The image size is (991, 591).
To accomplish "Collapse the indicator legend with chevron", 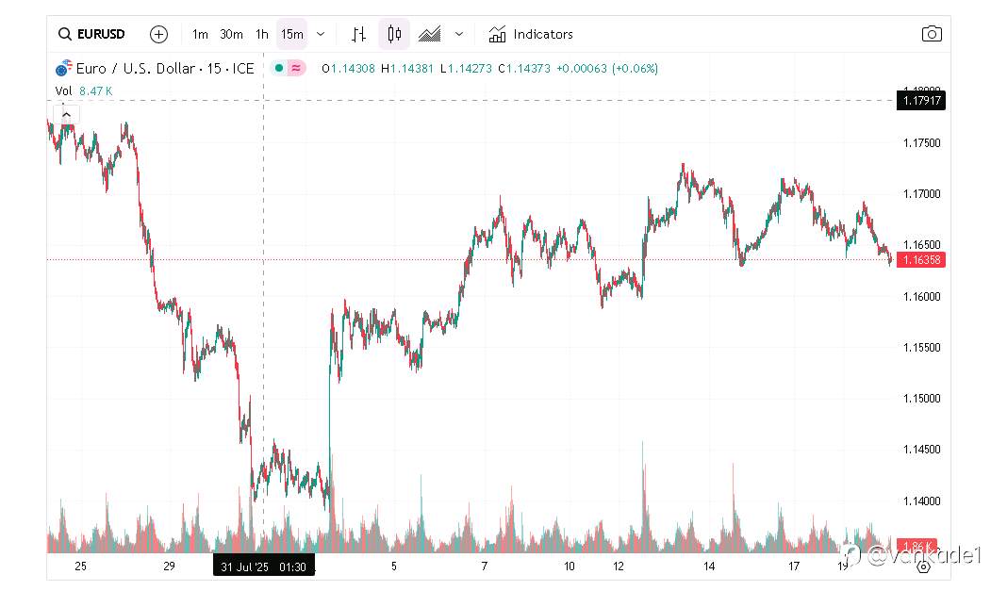I will click(66, 114).
